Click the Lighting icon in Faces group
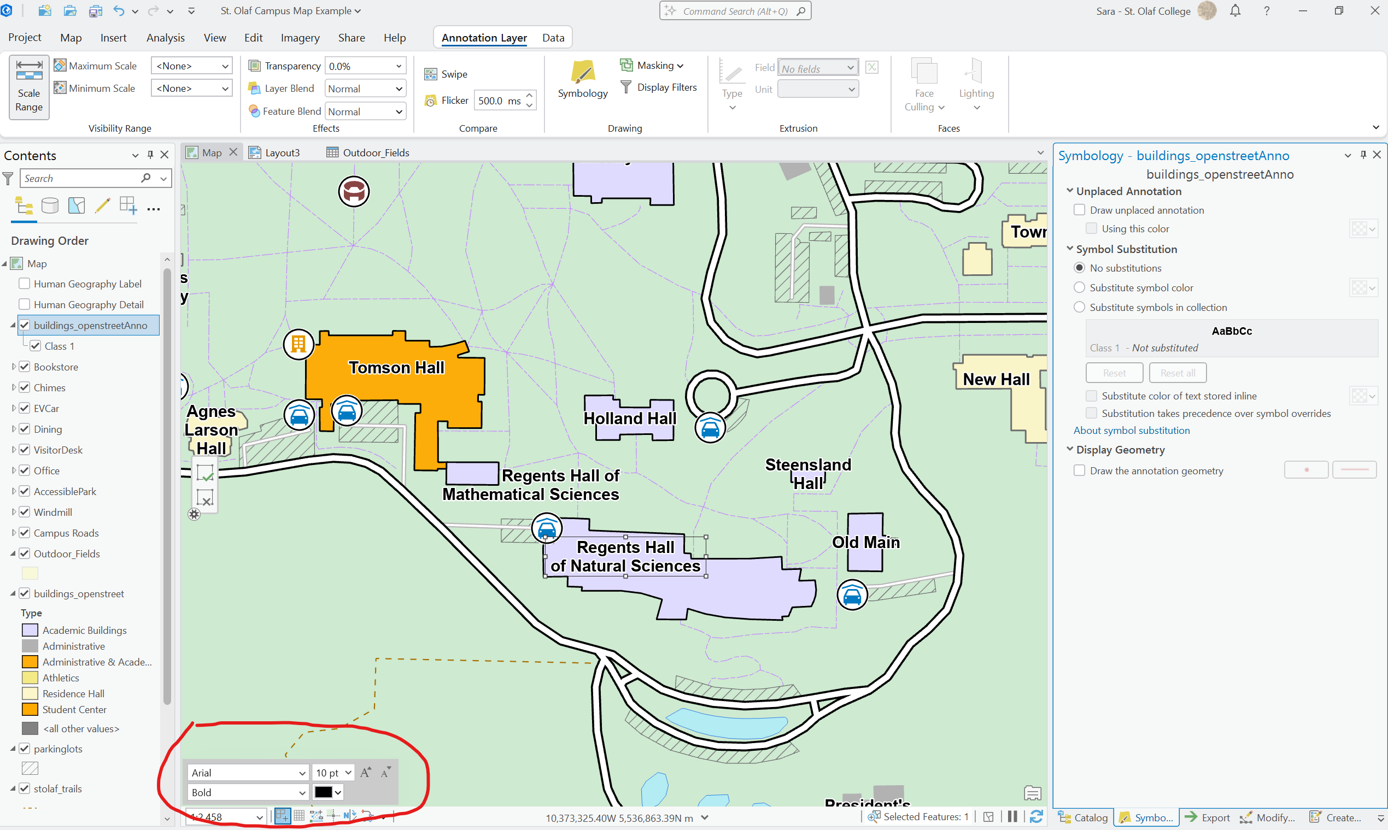 pyautogui.click(x=976, y=80)
